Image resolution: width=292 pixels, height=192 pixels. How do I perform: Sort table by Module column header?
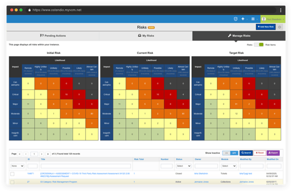coord(224,159)
